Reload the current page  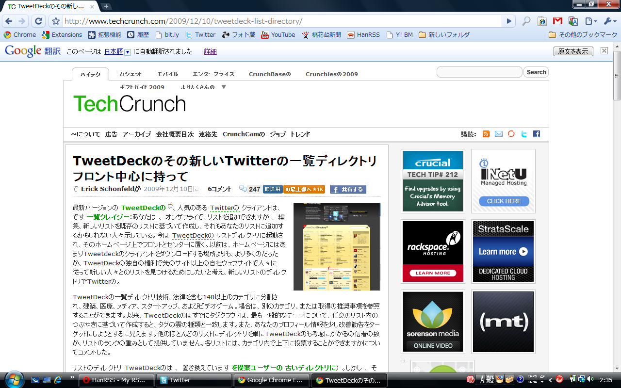38,21
